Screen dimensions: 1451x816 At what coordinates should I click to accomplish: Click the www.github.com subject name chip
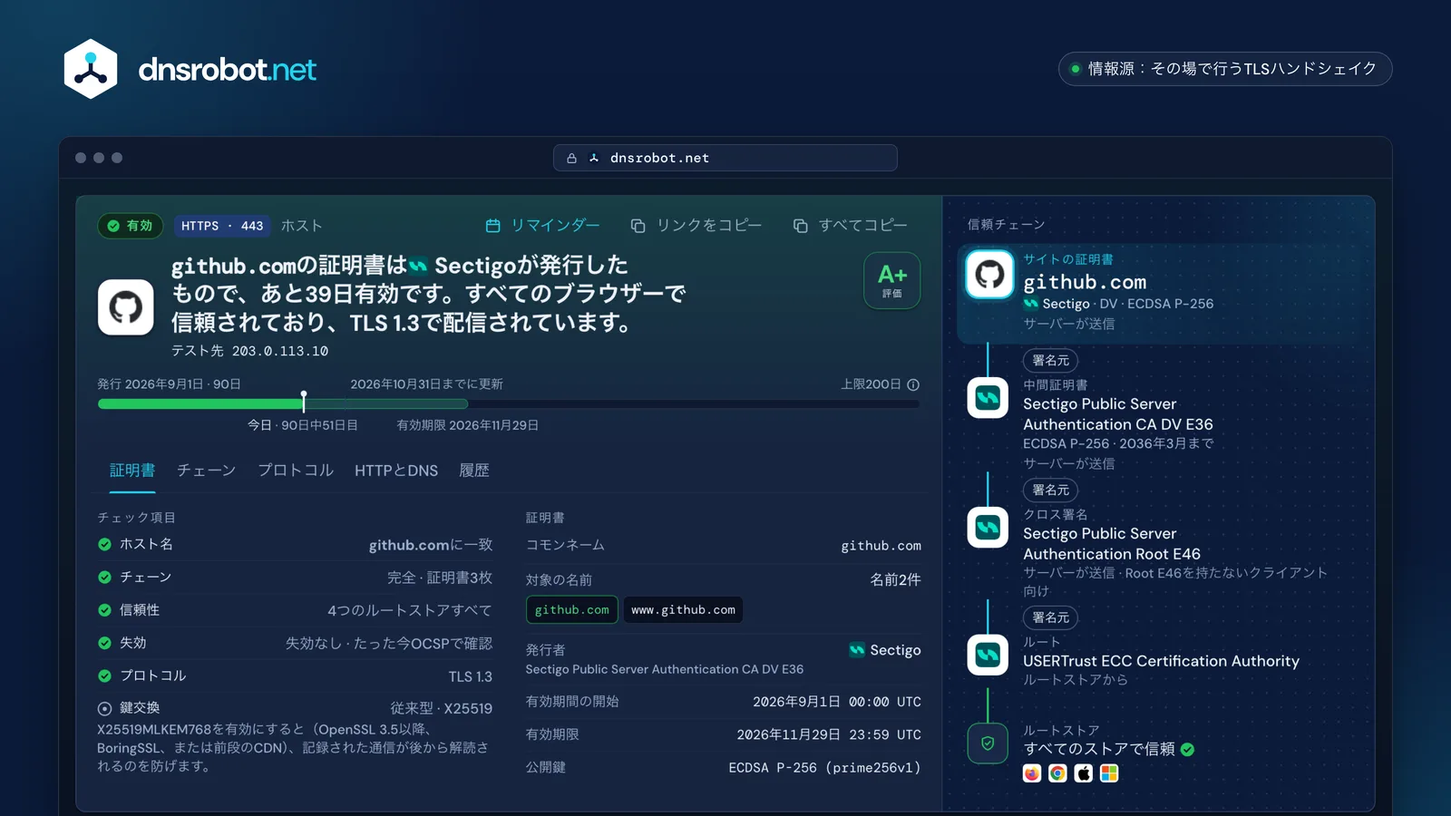[683, 610]
